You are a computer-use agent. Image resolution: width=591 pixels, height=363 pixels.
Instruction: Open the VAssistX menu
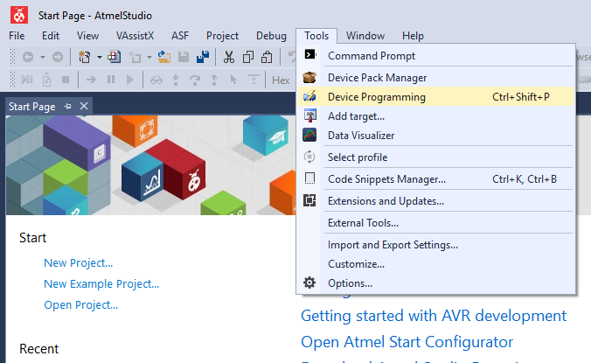(x=135, y=36)
